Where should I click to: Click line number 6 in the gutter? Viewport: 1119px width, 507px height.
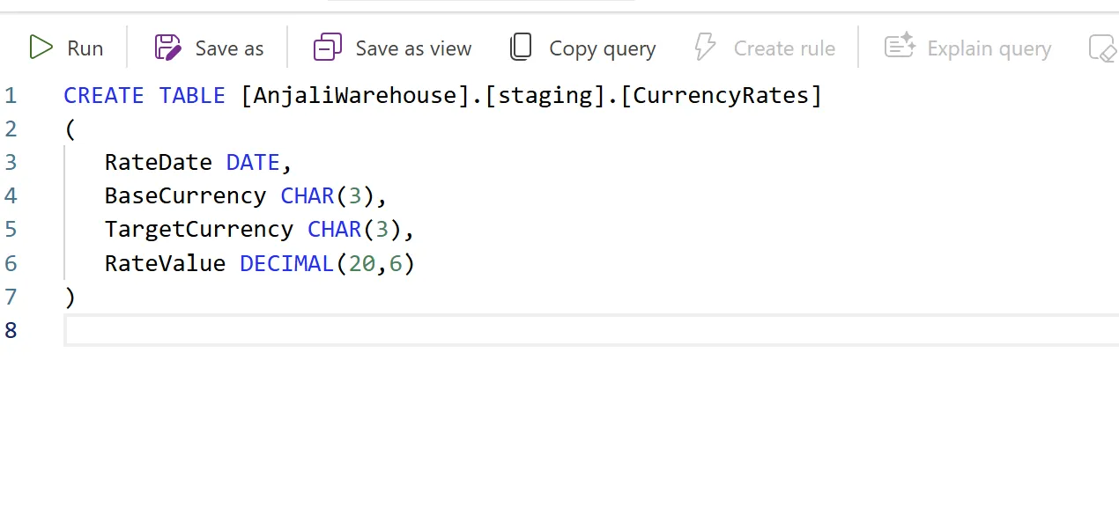pyautogui.click(x=11, y=263)
